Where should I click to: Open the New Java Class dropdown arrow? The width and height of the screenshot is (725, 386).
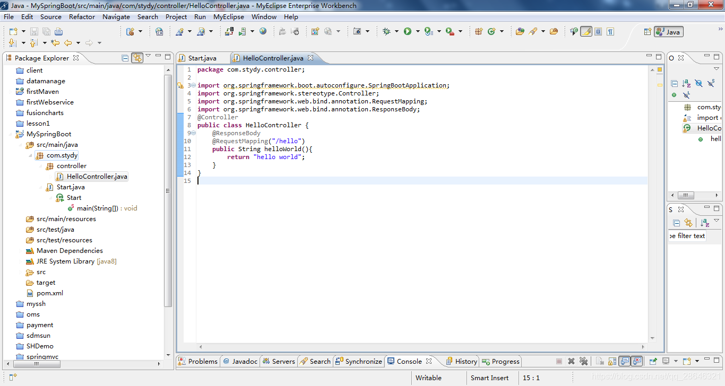[502, 32]
